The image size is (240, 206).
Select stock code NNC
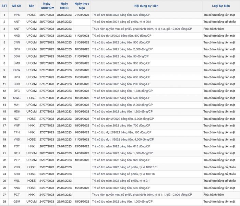click(x=17, y=188)
